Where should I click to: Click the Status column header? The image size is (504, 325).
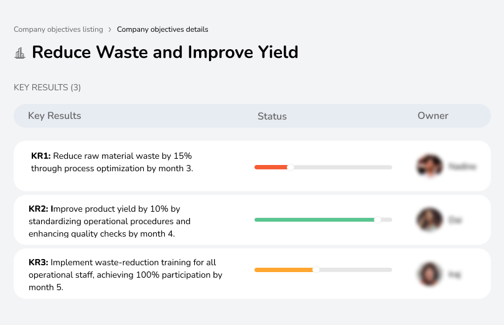272,116
